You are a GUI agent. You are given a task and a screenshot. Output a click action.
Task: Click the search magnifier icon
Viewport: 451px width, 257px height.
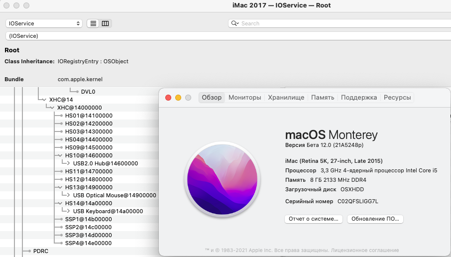point(234,23)
